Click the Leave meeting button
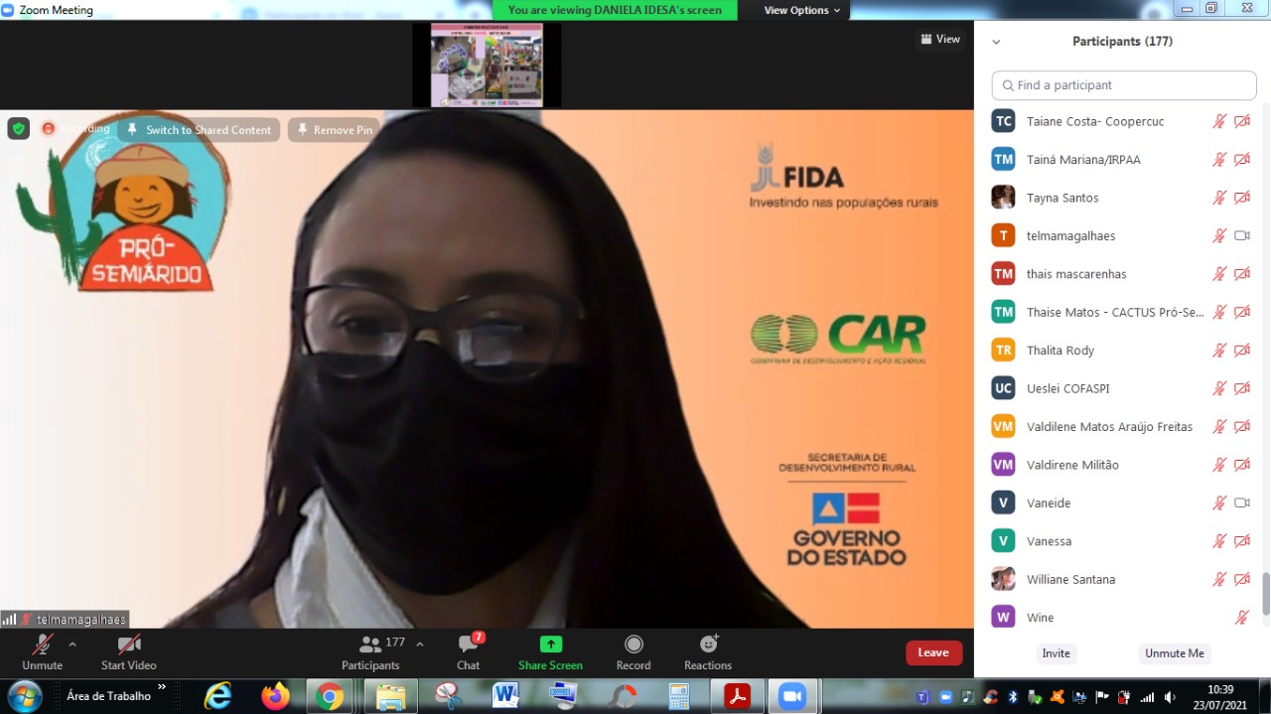Viewport: 1271px width, 714px height. 933,652
